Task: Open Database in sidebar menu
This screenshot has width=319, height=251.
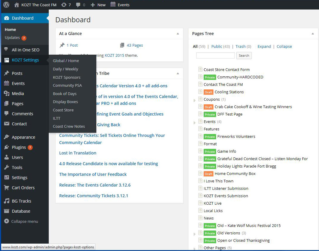Action: [21, 211]
